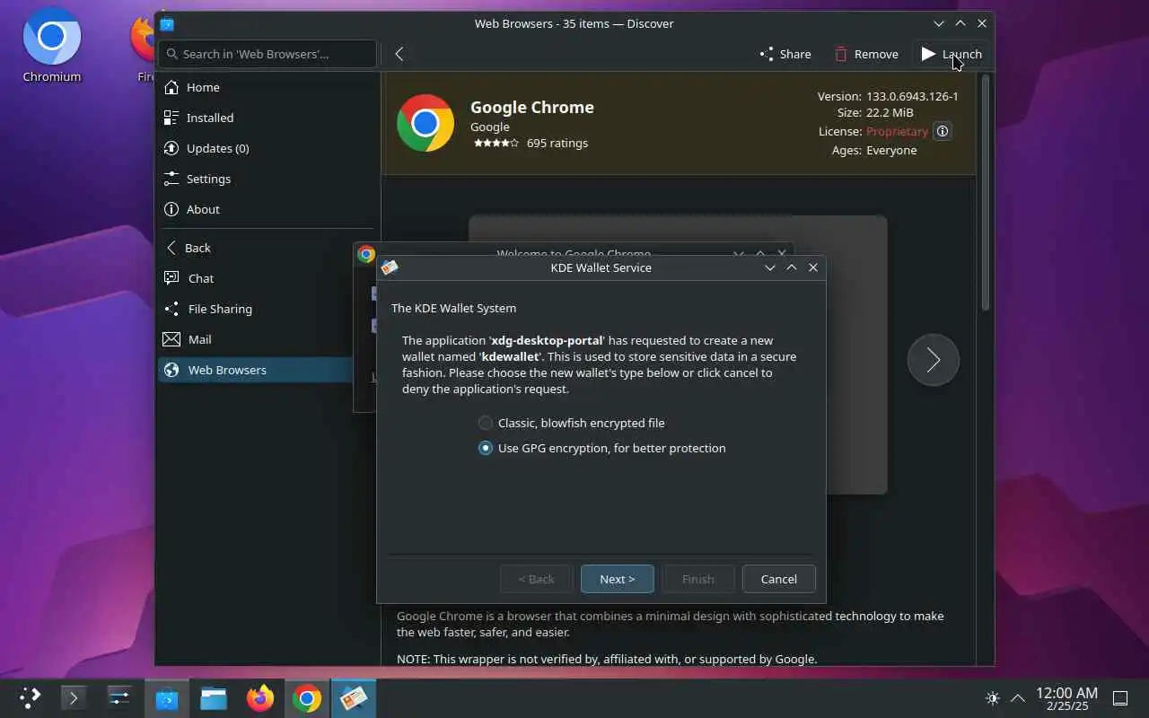Viewport: 1149px width, 718px height.
Task: Click the license info icon next to Proprietary
Action: [x=943, y=131]
